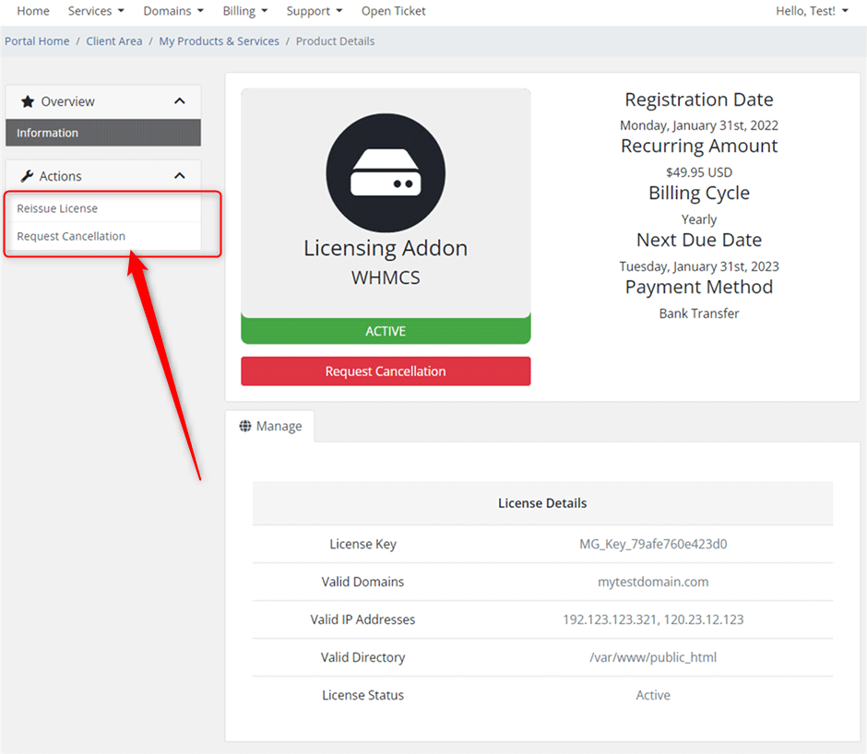867x754 pixels.
Task: Open the Billing dropdown menu
Action: [245, 11]
